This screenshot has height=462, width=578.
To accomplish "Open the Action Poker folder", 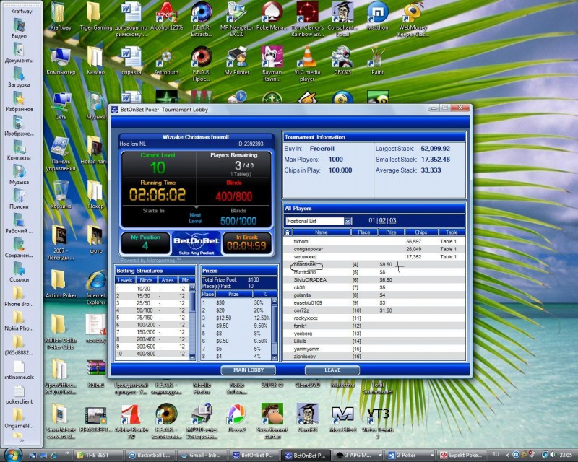I will [61, 284].
